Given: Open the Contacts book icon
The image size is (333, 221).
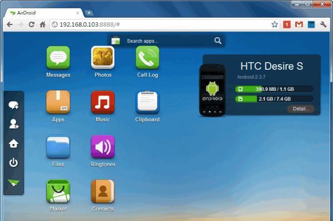Looking at the screenshot, I should click(103, 191).
